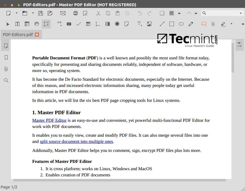Screen dimensions: 245x191
Task: Follow the split source document link
Action: pos(76,141)
